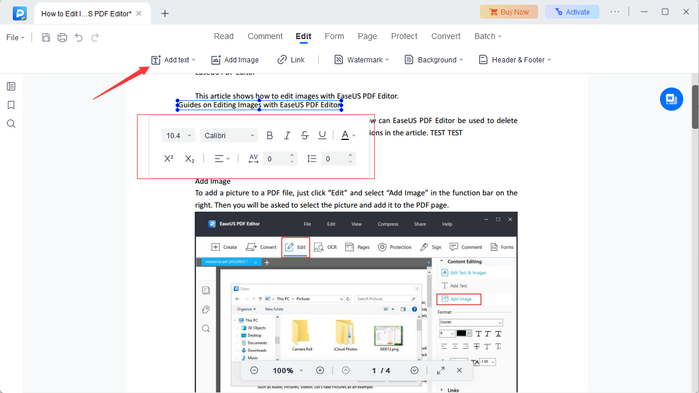Open the File menu
Viewport: 699px width, 393px height.
[x=15, y=37]
